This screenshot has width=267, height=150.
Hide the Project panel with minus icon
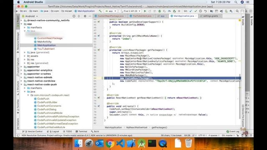click(90, 16)
